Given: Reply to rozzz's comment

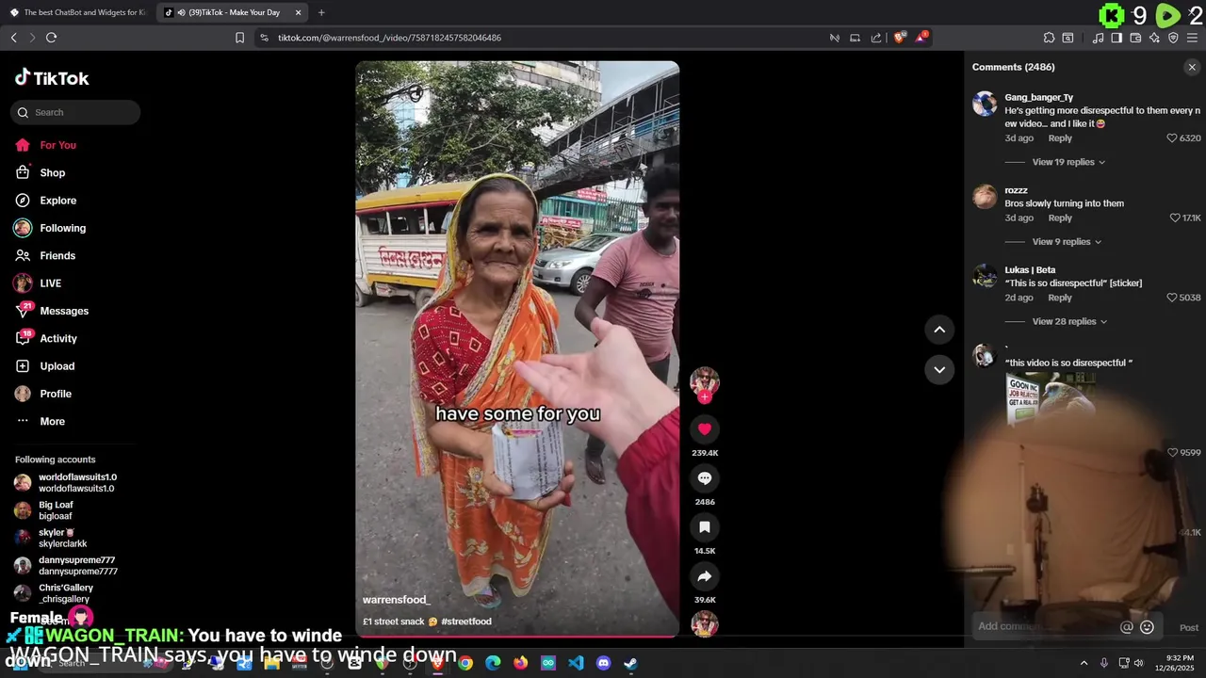Looking at the screenshot, I should click(x=1060, y=218).
